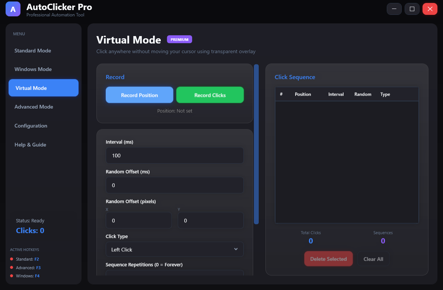Click the Position column header in Click Sequence
Viewport: 443px width, 290px height.
point(303,94)
